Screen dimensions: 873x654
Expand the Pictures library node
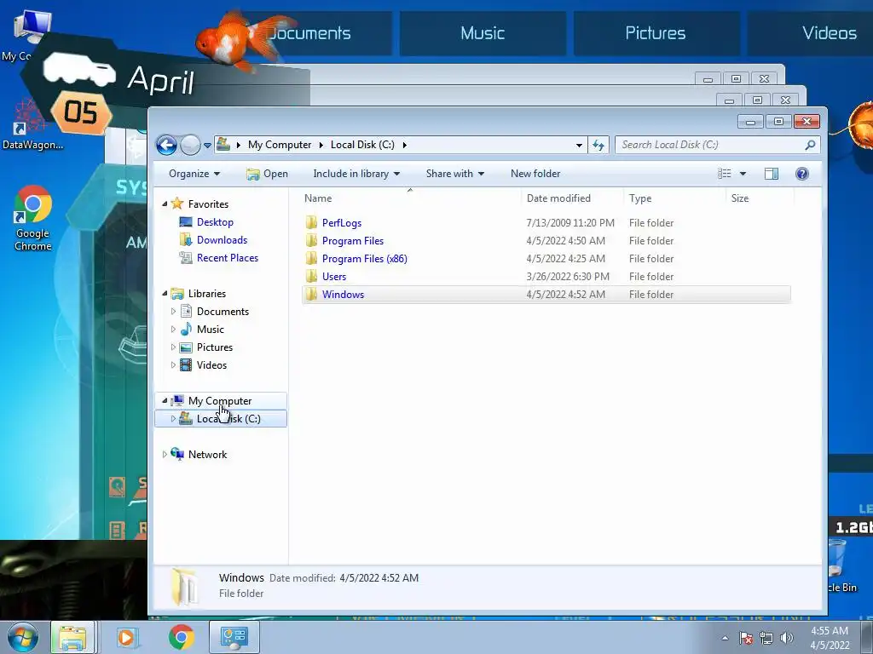click(173, 347)
